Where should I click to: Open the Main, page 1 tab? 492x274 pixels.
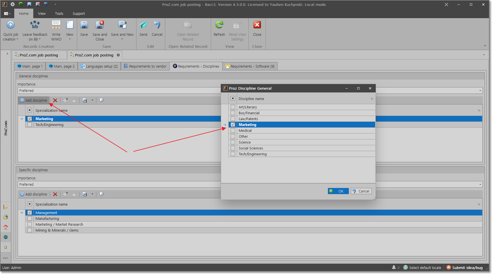(x=30, y=66)
